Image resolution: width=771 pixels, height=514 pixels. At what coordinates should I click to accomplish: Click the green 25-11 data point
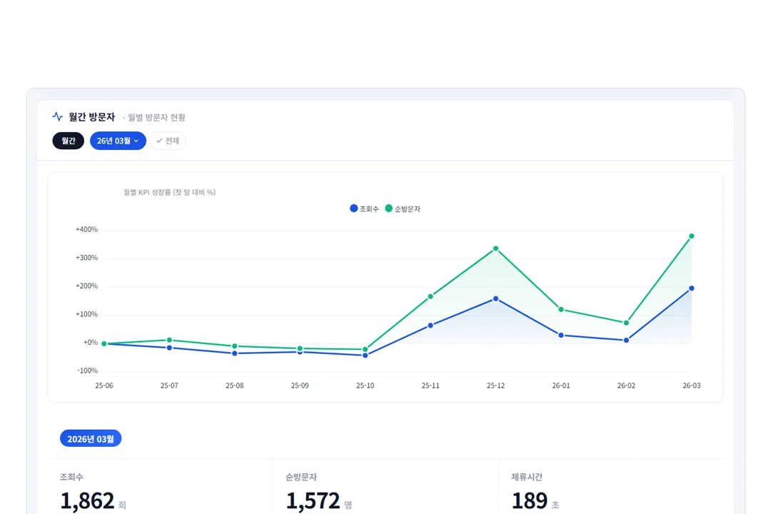(430, 296)
